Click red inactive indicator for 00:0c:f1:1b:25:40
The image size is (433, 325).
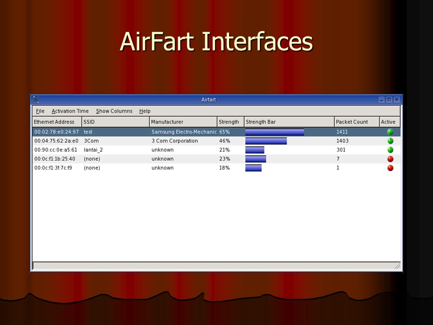coord(390,159)
